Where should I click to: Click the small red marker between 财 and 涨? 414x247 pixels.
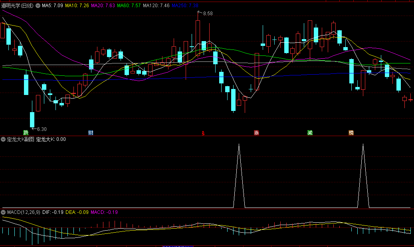pyautogui.click(x=203, y=133)
